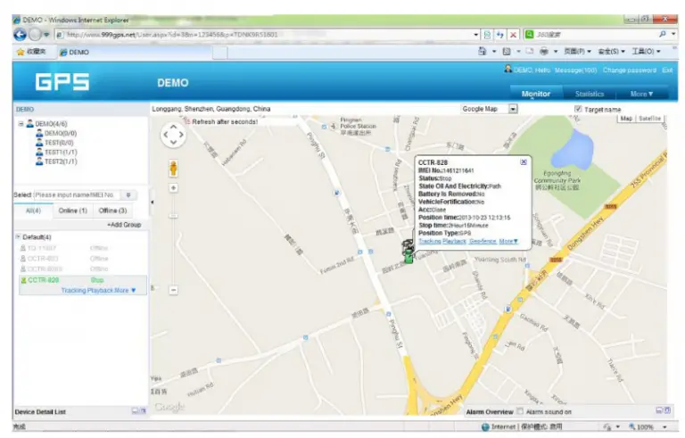Screen dimensions: 685x438
Task: Open More menu under CCTR-828 list row
Action: click(x=125, y=290)
